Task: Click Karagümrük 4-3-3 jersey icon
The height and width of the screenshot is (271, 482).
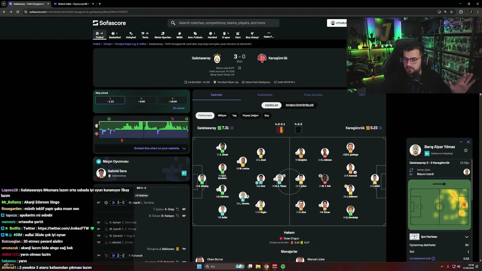Action: 298,129
